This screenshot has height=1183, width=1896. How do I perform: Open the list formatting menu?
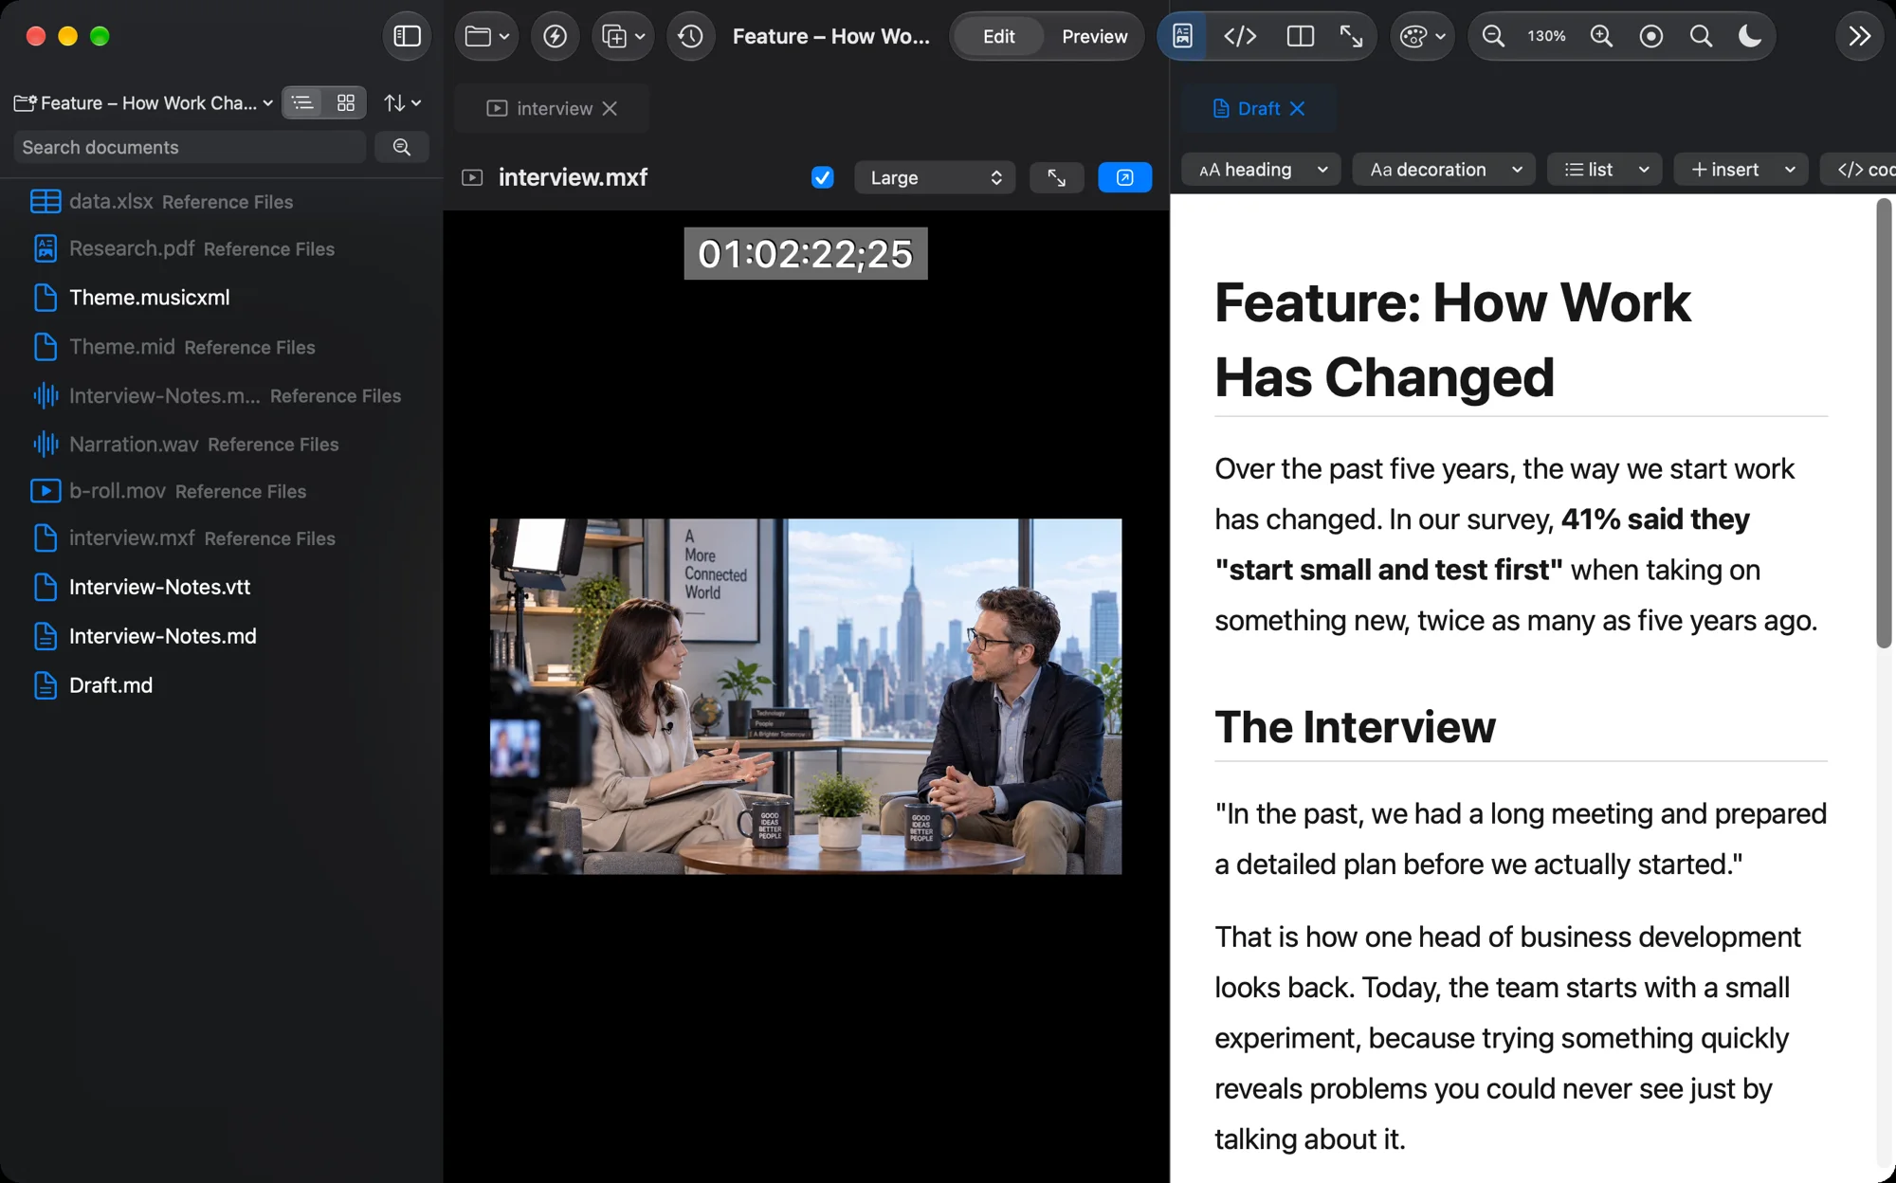point(1605,170)
